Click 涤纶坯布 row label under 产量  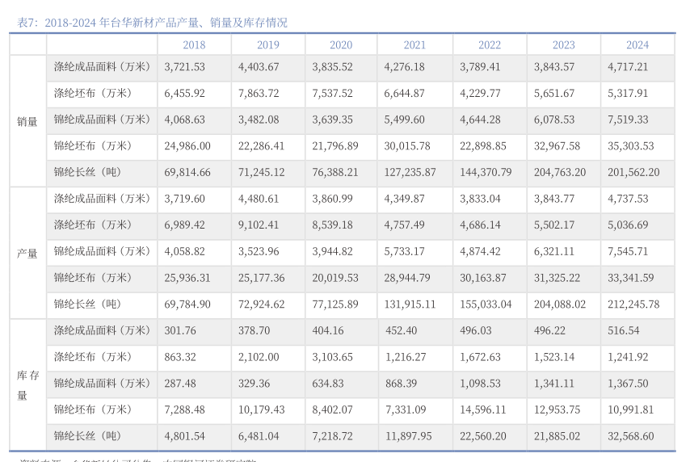coord(92,225)
